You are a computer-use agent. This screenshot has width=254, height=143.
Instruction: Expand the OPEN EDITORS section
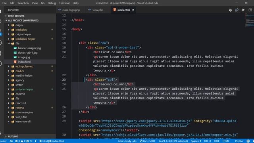point(16,16)
